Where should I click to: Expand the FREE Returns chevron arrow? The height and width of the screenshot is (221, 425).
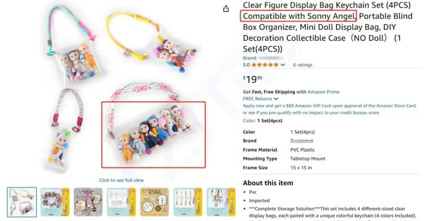pos(276,99)
